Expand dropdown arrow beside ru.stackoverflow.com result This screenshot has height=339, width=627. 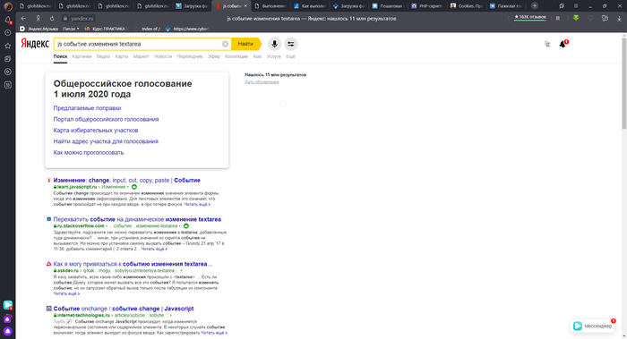click(179, 226)
